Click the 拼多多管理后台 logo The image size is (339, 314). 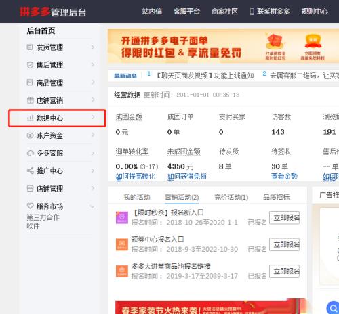pos(53,12)
